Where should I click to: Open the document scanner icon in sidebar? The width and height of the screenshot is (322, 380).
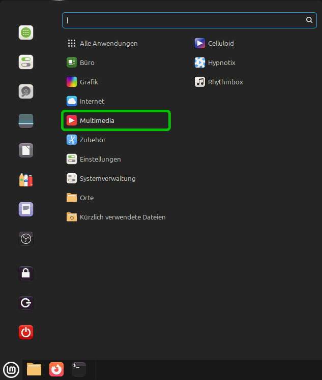tap(26, 121)
